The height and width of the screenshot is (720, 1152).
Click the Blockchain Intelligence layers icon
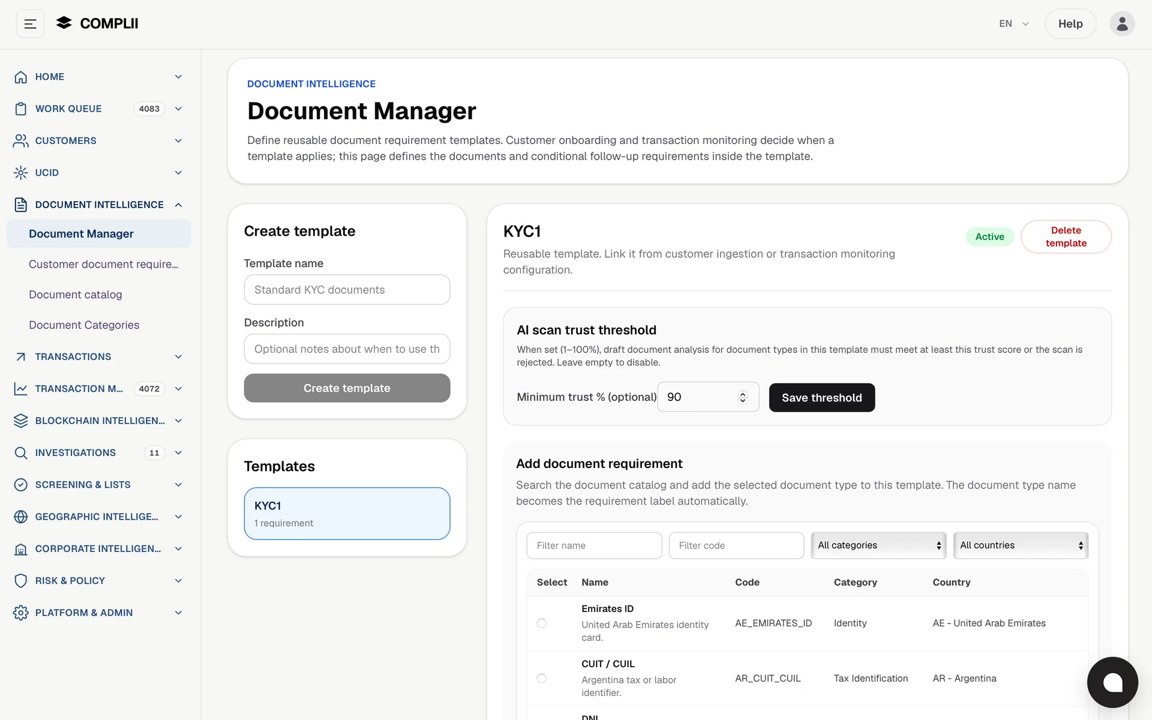21,421
